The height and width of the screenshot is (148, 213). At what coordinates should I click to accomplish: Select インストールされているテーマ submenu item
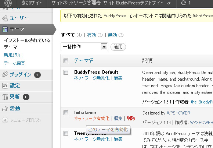tap(27, 44)
